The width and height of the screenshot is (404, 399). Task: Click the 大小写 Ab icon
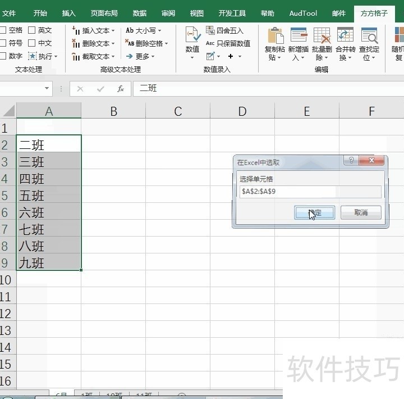tap(130, 30)
